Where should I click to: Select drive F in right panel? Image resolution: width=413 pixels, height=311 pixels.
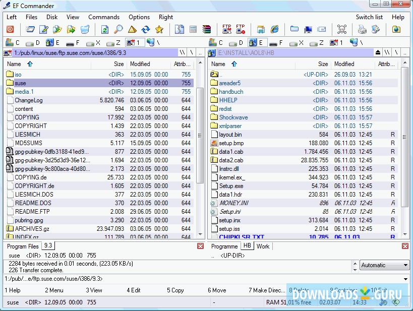[x=276, y=43]
